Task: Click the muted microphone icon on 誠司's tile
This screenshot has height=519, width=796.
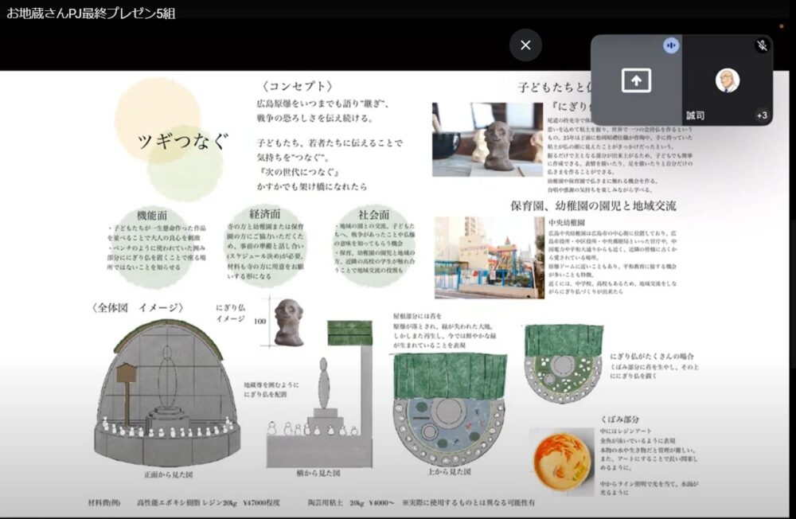Action: click(x=762, y=45)
